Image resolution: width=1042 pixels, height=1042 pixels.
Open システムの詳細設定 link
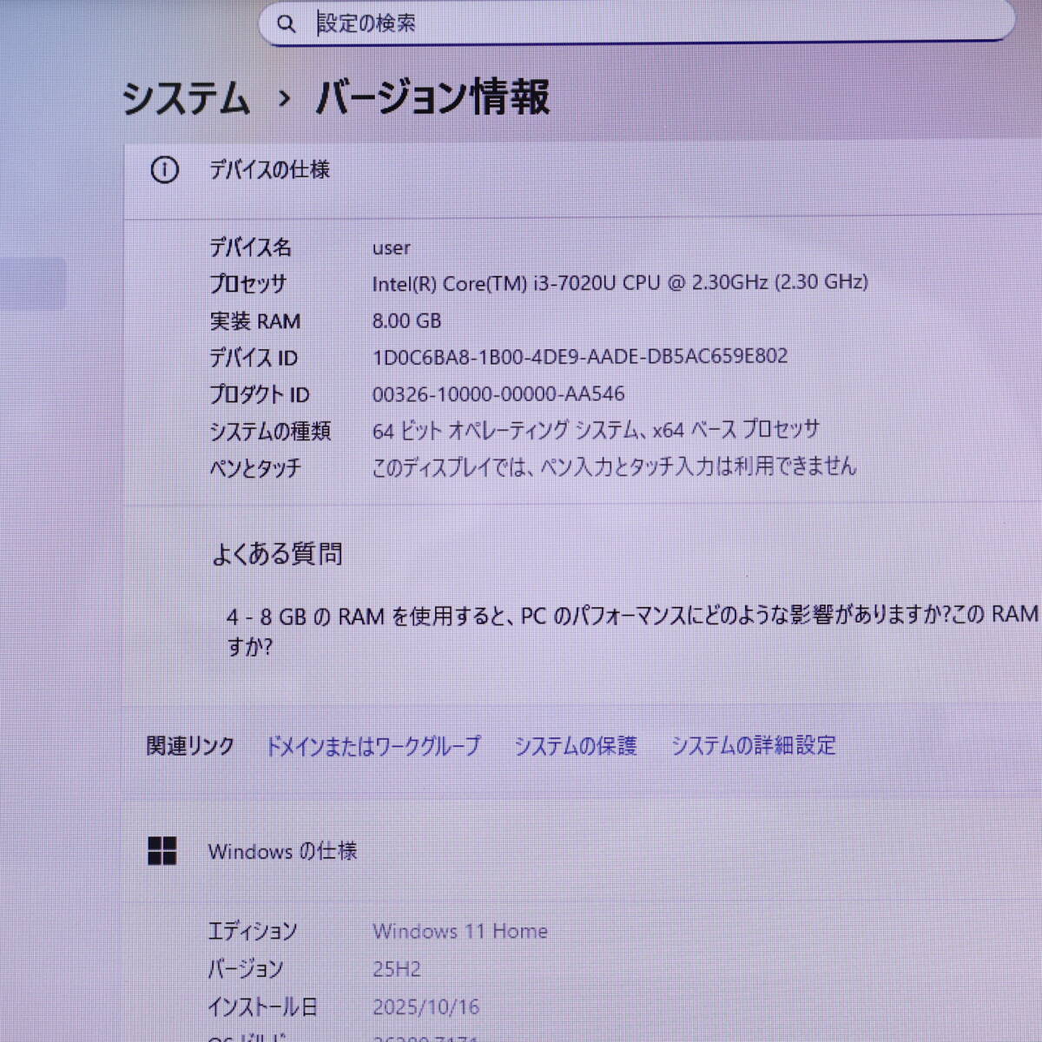point(753,746)
